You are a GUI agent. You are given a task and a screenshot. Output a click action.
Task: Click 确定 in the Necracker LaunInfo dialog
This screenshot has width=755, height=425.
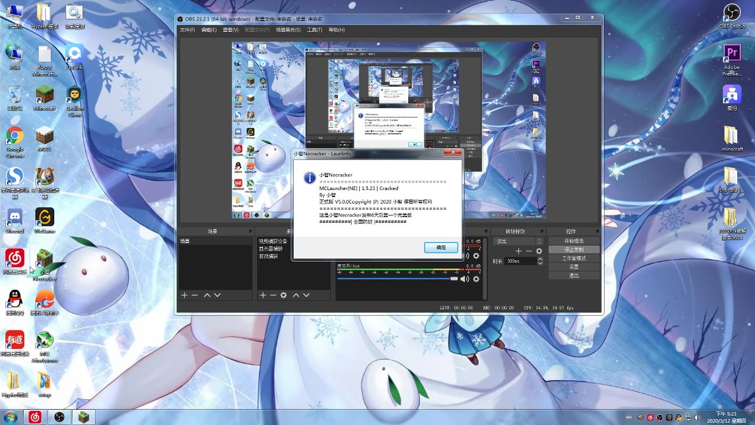441,247
